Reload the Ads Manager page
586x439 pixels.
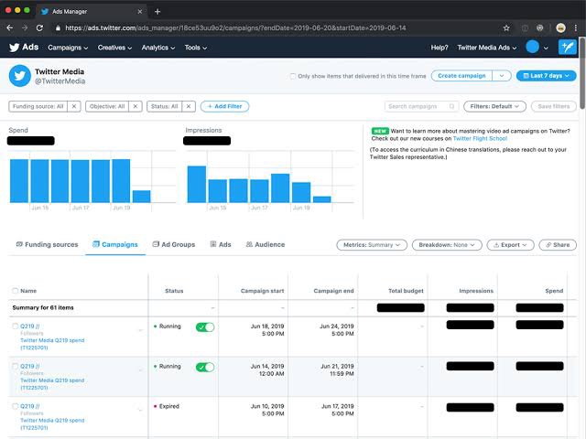point(39,28)
